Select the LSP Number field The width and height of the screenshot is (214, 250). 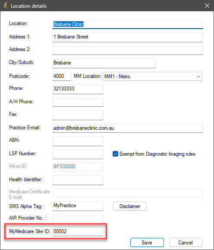pos(78,154)
